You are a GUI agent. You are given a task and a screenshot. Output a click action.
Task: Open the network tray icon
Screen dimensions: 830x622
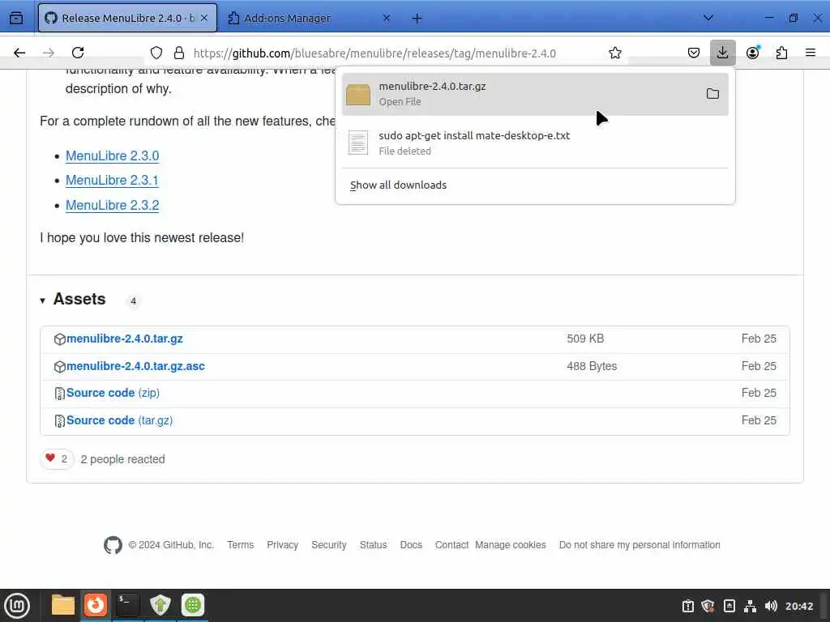[750, 606]
